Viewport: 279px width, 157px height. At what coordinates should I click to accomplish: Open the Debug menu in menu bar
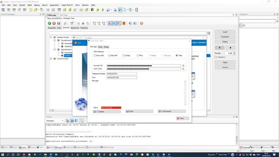[x=37, y=5]
